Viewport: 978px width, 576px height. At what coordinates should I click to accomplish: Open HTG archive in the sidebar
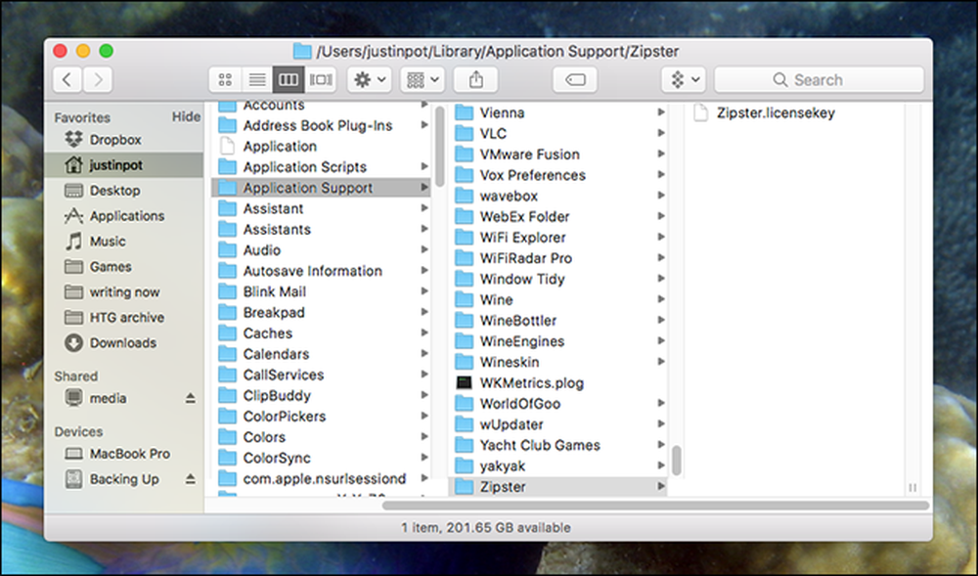[123, 317]
